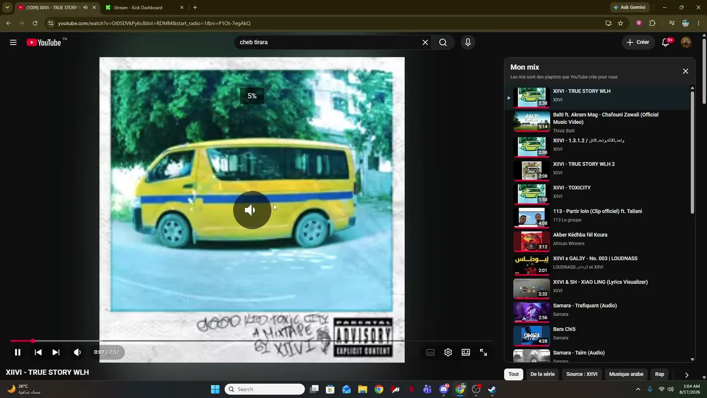This screenshot has height=398, width=707.
Task: View site information in the address bar
Action: (x=51, y=23)
